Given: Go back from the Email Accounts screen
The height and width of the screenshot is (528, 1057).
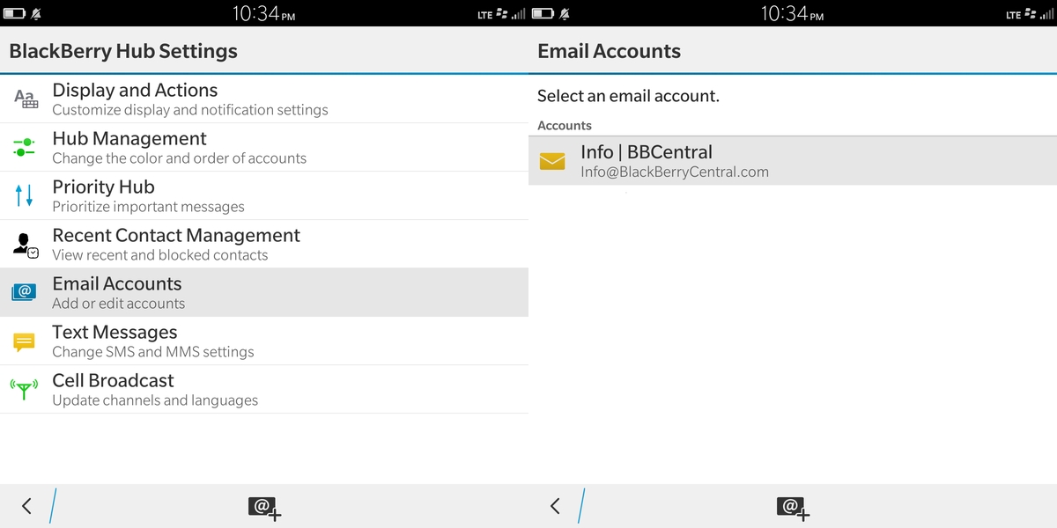Looking at the screenshot, I should 555,506.
